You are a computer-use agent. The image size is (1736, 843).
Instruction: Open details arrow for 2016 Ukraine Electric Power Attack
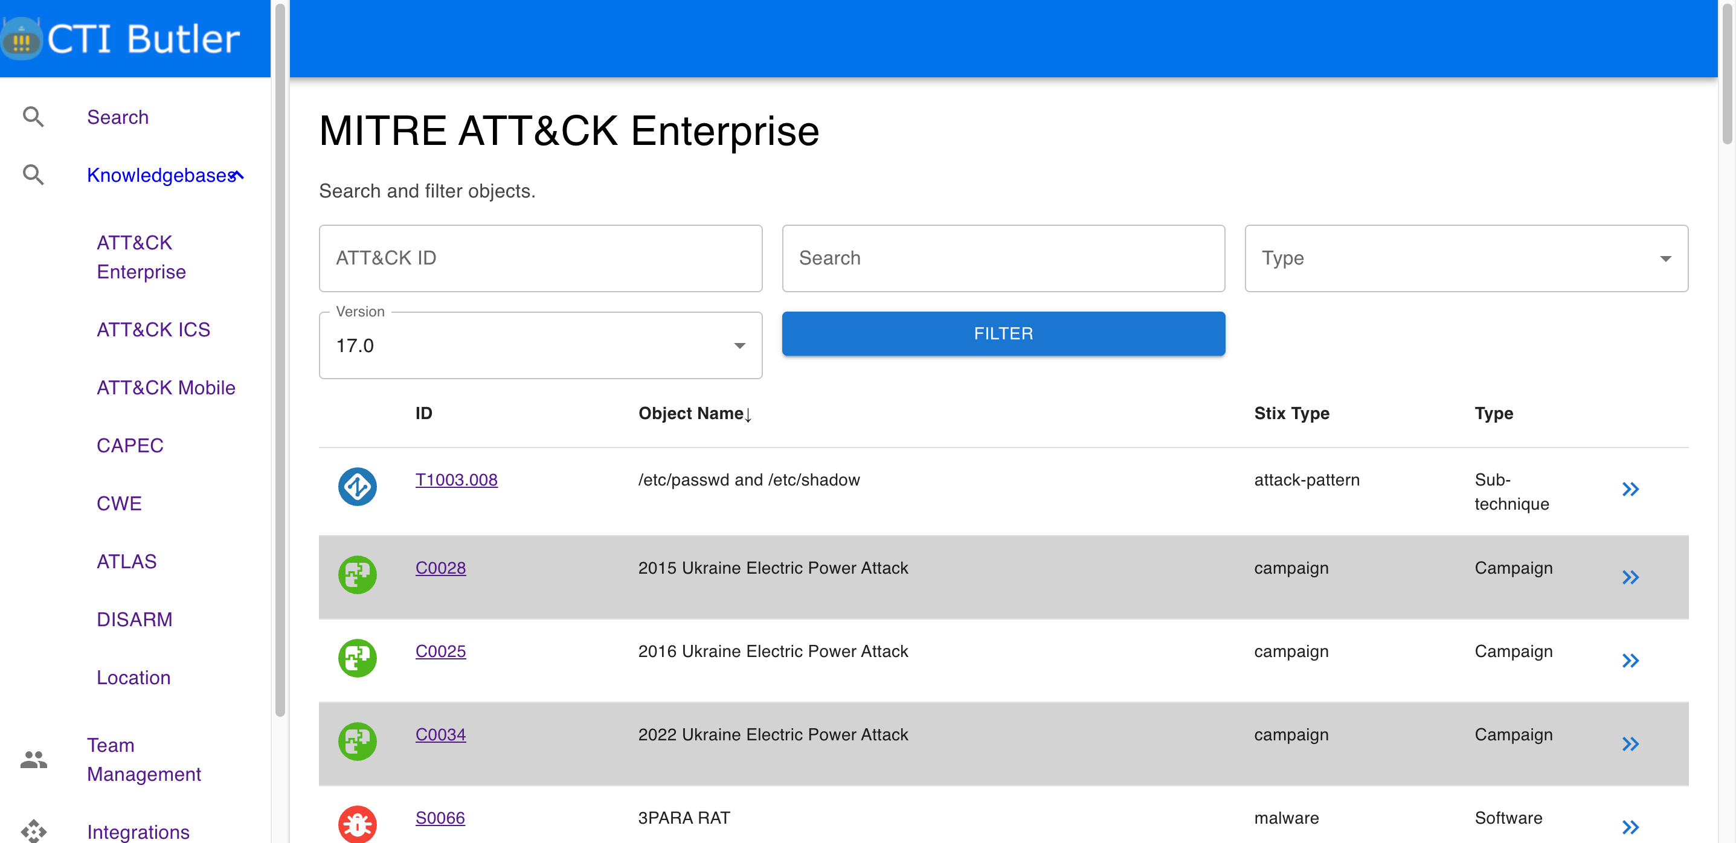click(x=1630, y=661)
